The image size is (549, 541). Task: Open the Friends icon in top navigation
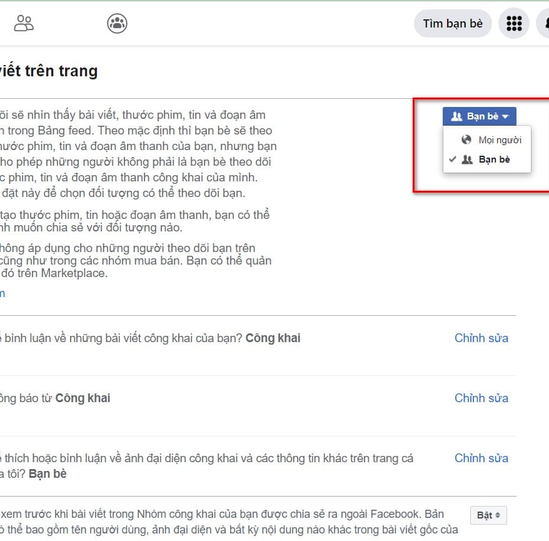[24, 24]
